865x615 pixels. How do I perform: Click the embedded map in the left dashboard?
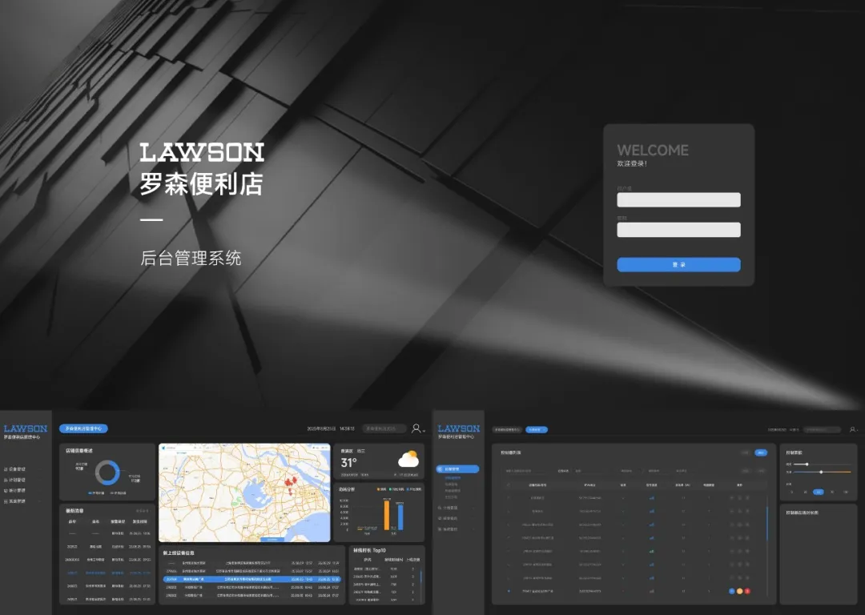(x=244, y=492)
